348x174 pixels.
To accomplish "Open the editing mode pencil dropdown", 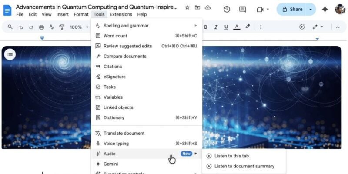I will 318,27.
